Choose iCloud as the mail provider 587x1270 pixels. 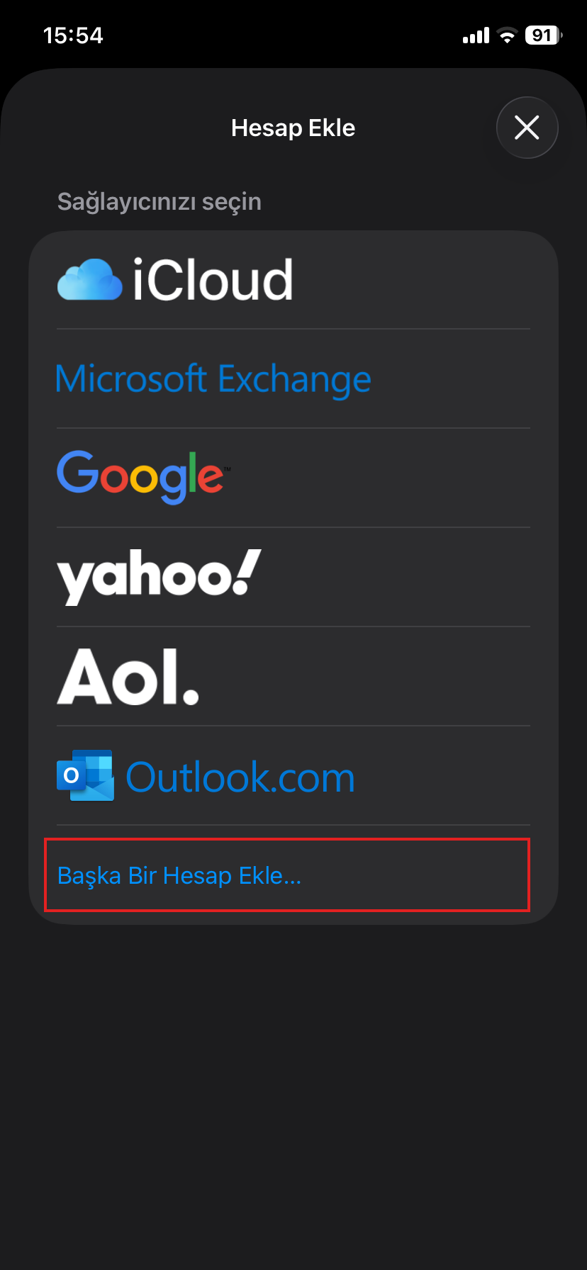pos(293,279)
